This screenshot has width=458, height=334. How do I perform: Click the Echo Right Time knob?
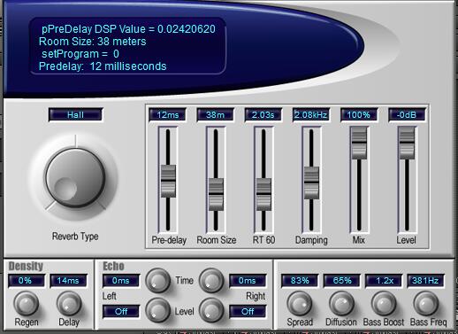211,281
